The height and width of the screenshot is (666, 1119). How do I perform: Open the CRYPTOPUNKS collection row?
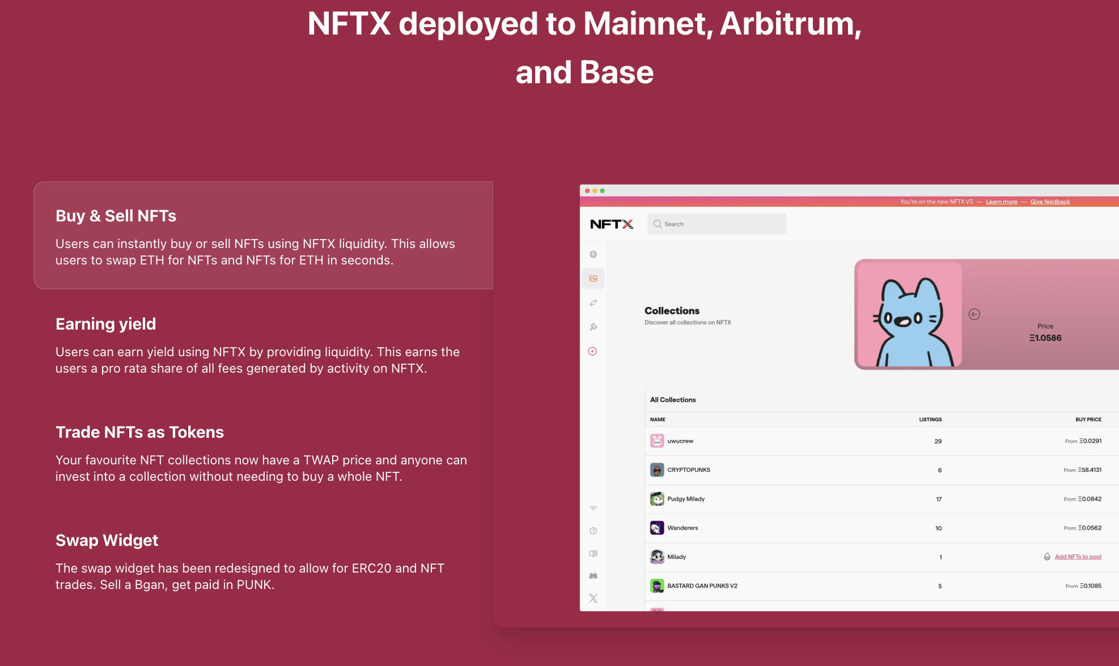pos(689,470)
